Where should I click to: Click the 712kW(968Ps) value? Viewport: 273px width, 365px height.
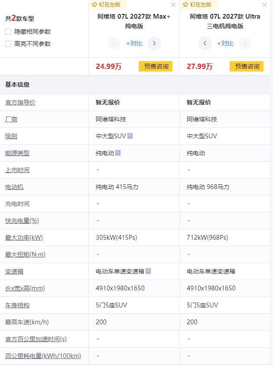(x=208, y=238)
